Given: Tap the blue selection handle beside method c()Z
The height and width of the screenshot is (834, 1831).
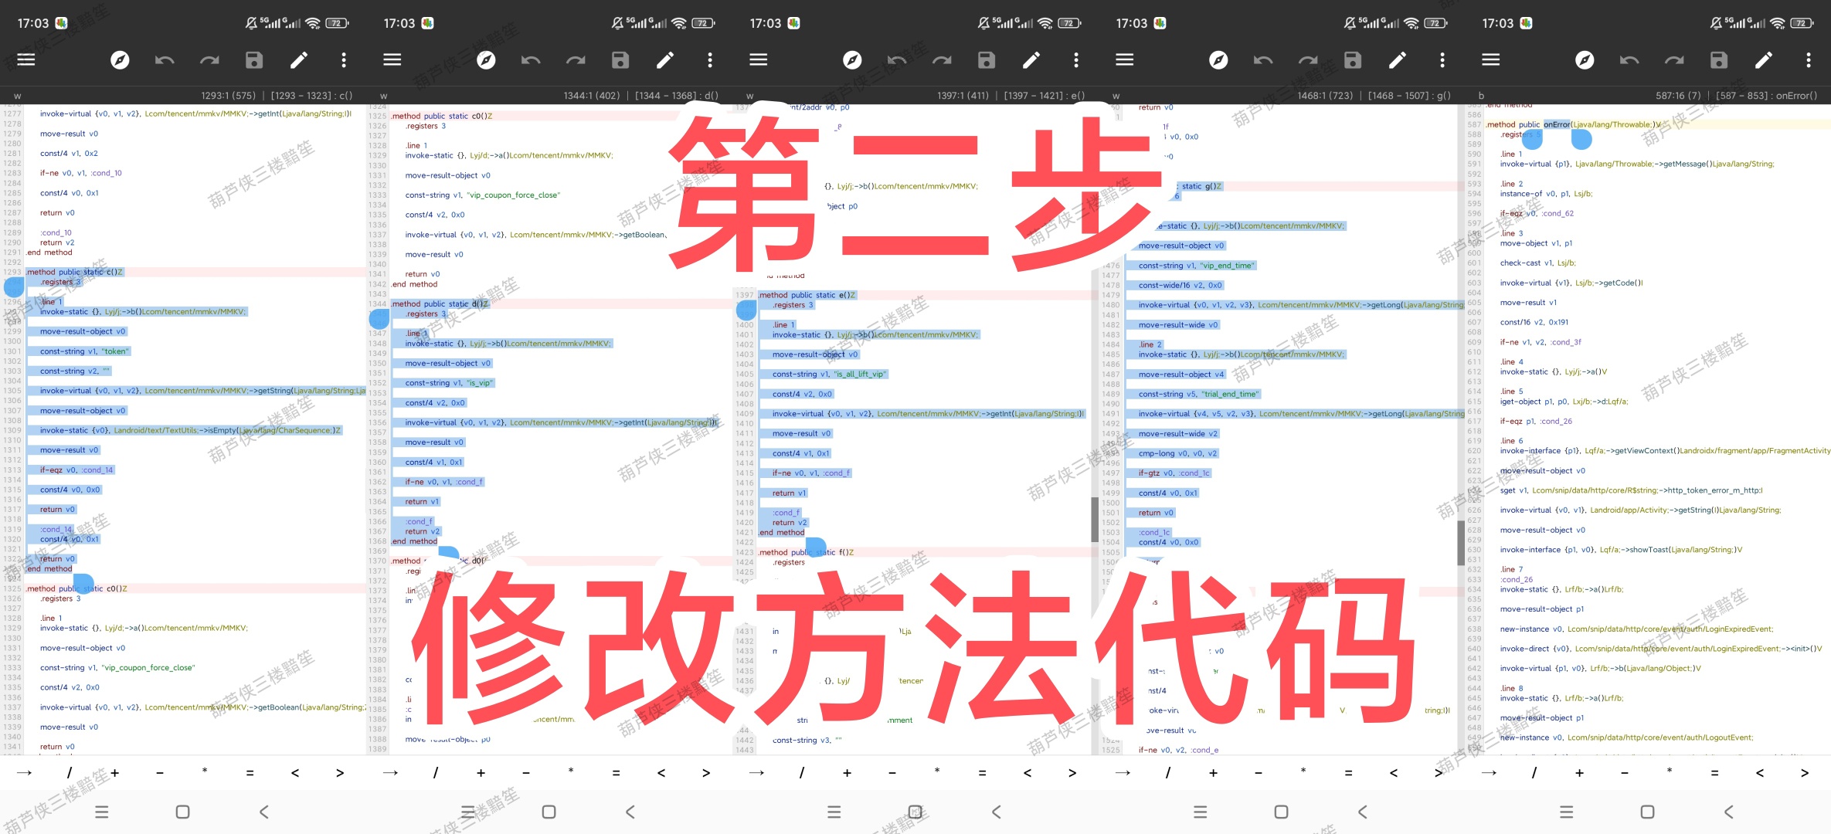Looking at the screenshot, I should click(14, 287).
